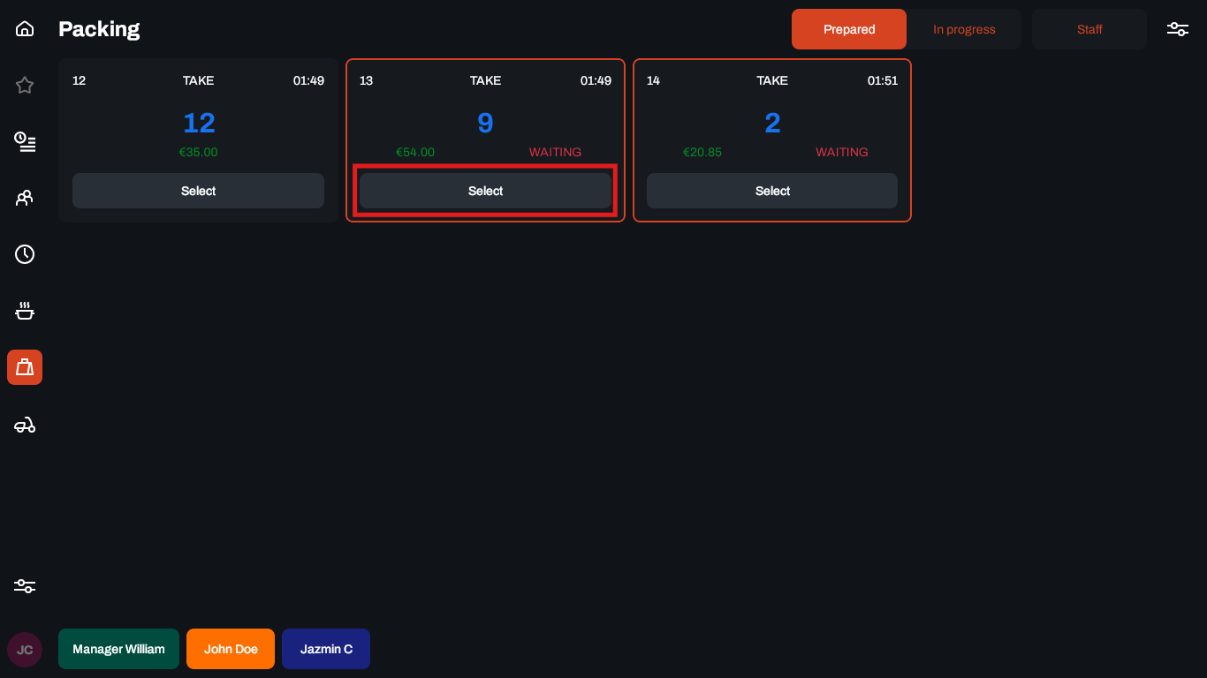Choose staff member John Doe
Viewport: 1207px width, 678px height.
click(231, 649)
